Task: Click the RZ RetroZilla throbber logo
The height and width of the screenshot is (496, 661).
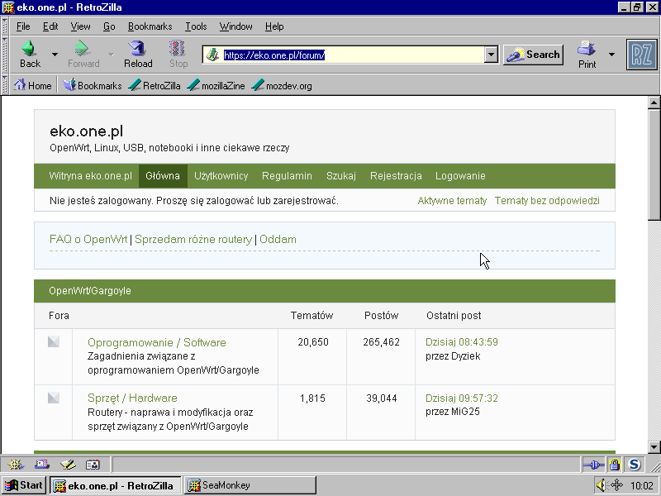Action: click(642, 55)
